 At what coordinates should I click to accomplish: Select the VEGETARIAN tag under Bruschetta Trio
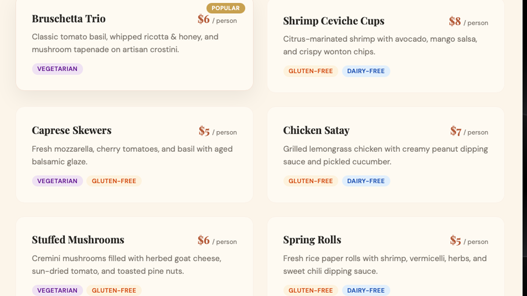(57, 69)
